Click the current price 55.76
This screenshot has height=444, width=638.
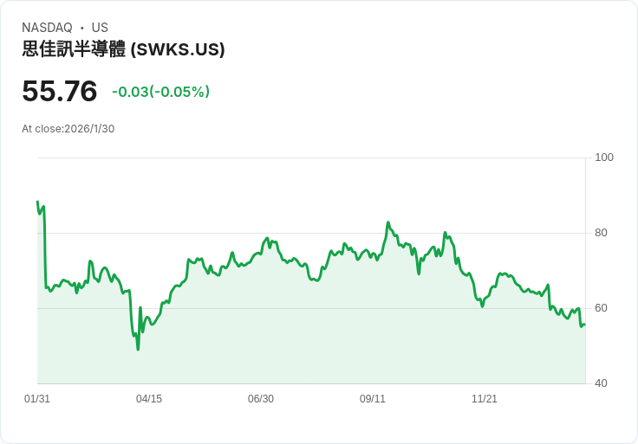[x=59, y=92]
